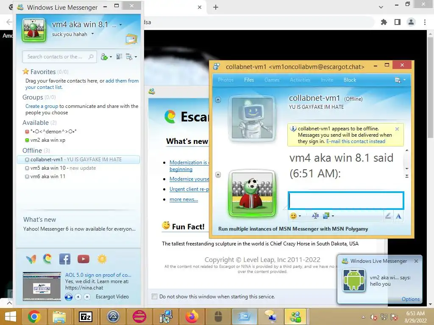The height and width of the screenshot is (325, 434).
Task: Click the background picker icon in chat
Action: (326, 216)
